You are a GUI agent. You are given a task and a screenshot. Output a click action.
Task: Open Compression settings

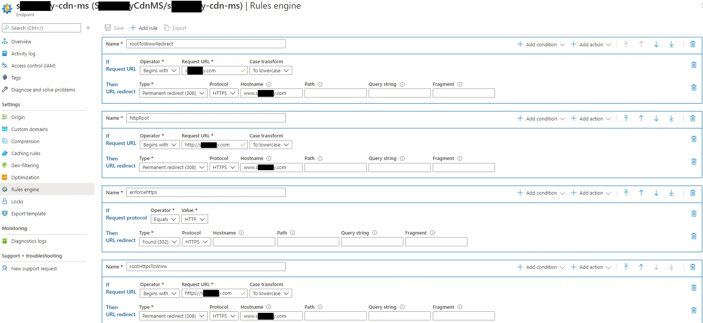(25, 141)
